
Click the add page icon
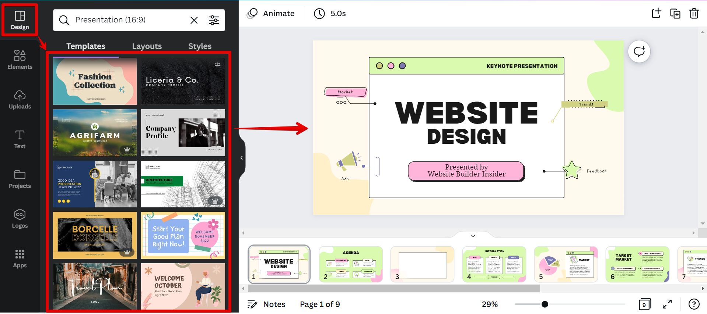coord(656,14)
